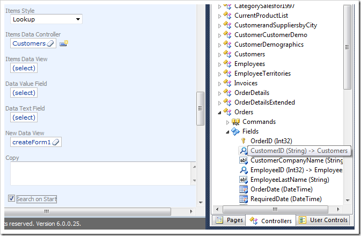Click the OrderID primary key icon

[x=244, y=141]
